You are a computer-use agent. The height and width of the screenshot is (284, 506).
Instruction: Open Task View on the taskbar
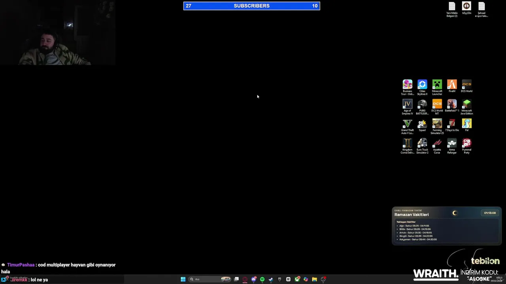(x=236, y=279)
